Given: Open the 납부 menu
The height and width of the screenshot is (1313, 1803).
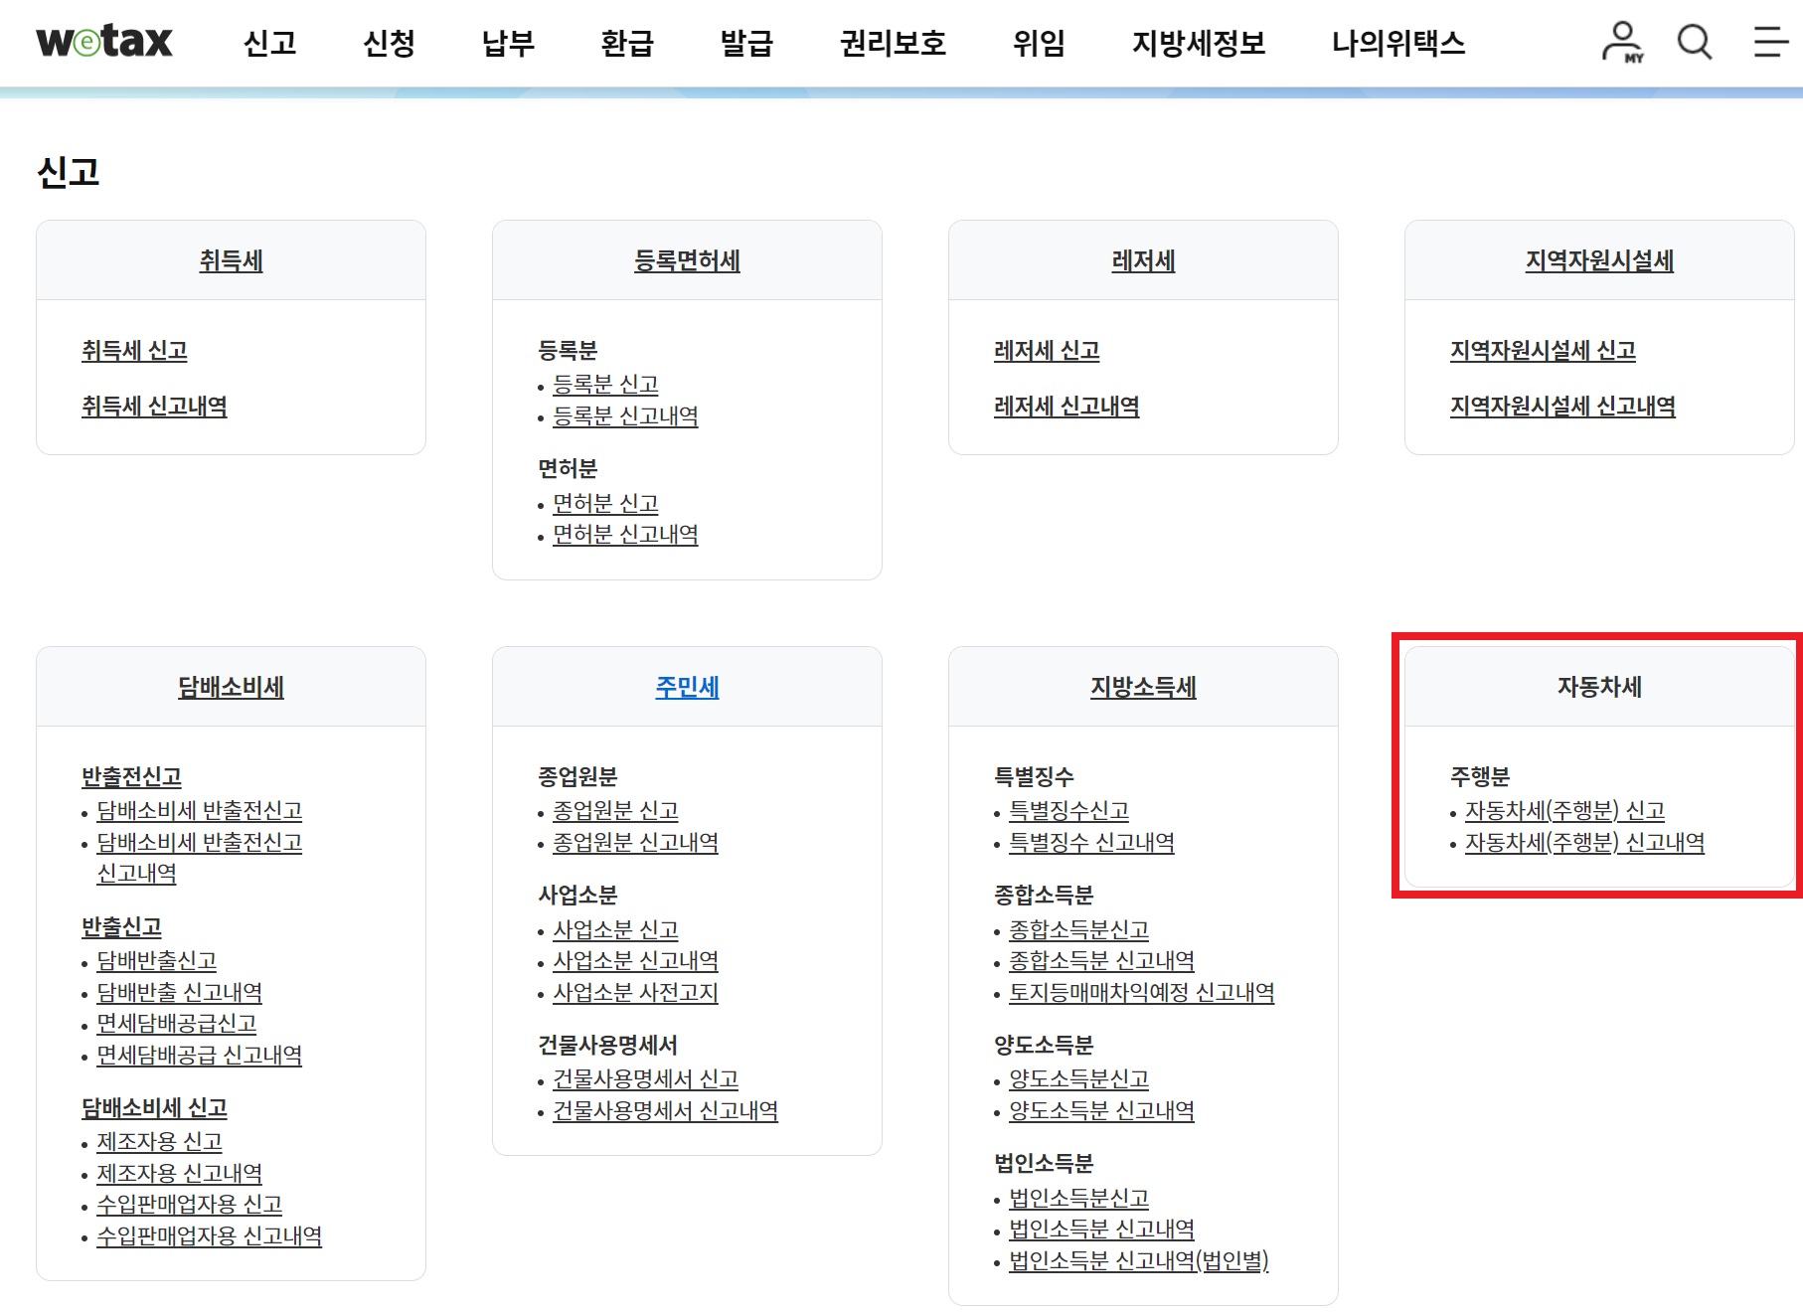Looking at the screenshot, I should pyautogui.click(x=505, y=45).
